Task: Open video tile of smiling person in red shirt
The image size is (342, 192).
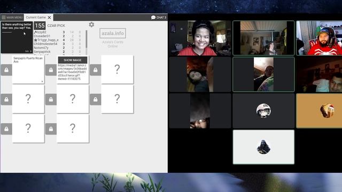Action: tap(200, 38)
